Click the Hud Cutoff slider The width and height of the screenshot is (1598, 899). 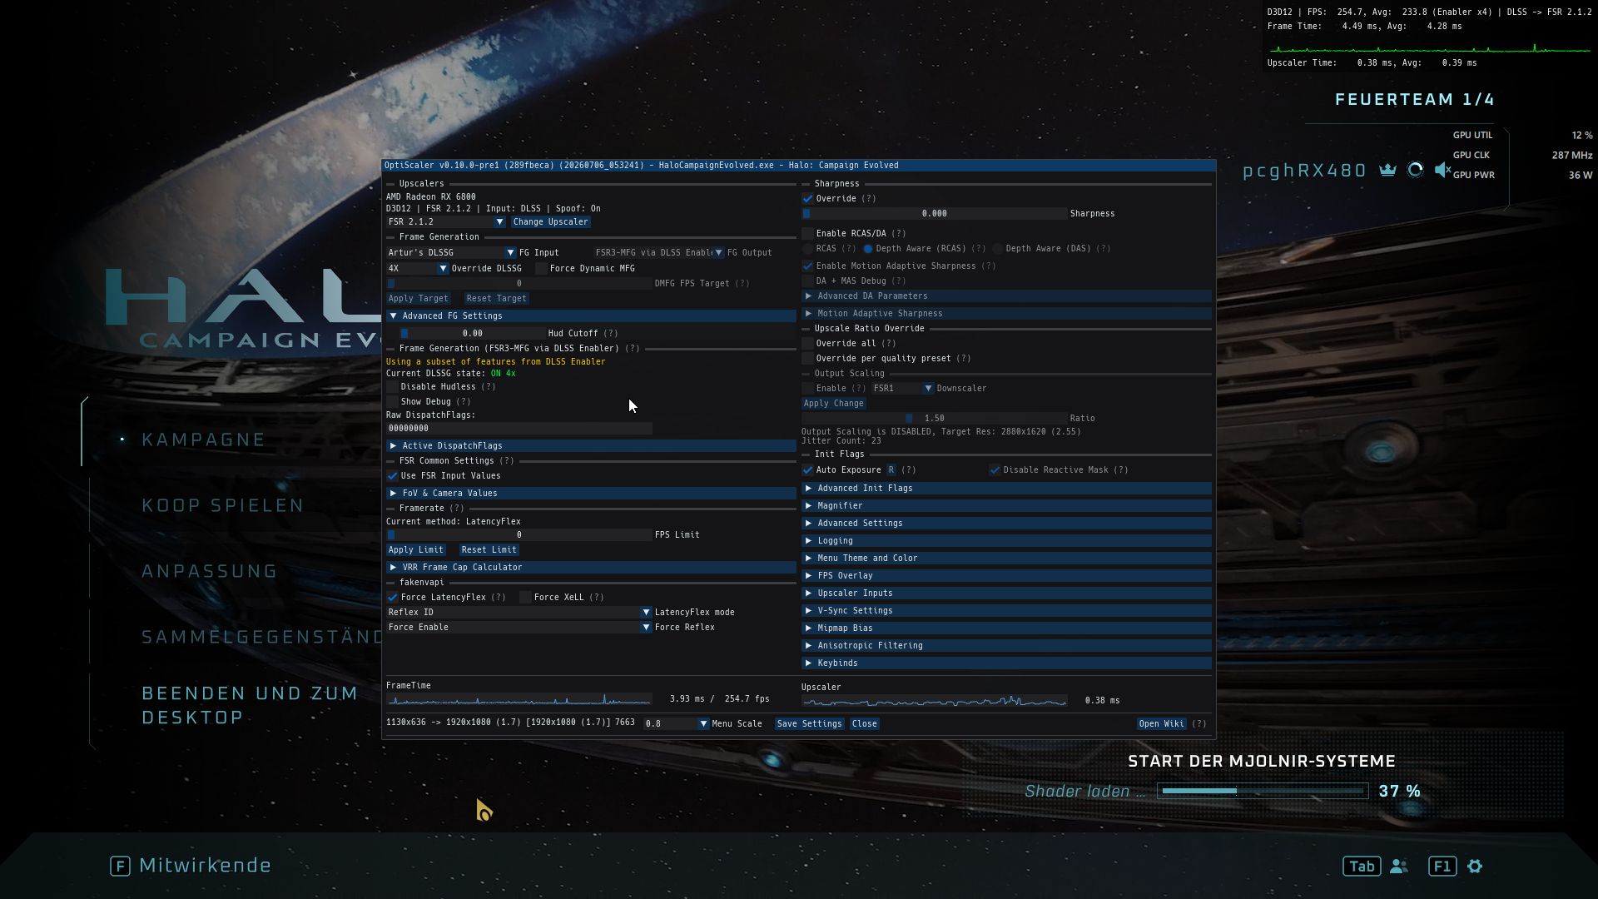(x=472, y=334)
